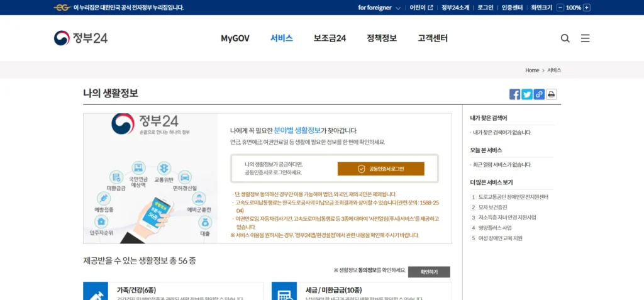The height and width of the screenshot is (300, 644).
Task: Open 도로교통공단 장애인운전지원센터 link
Action: 513,197
